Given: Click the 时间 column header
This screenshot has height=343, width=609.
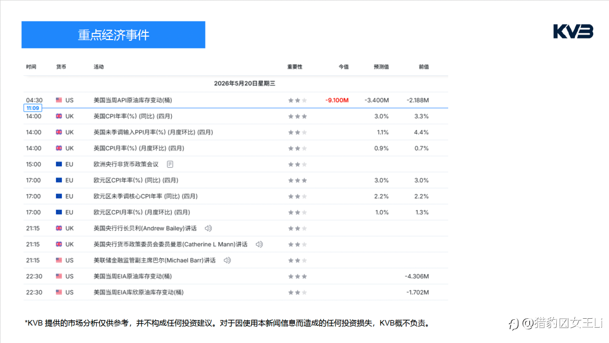Looking at the screenshot, I should [31, 67].
